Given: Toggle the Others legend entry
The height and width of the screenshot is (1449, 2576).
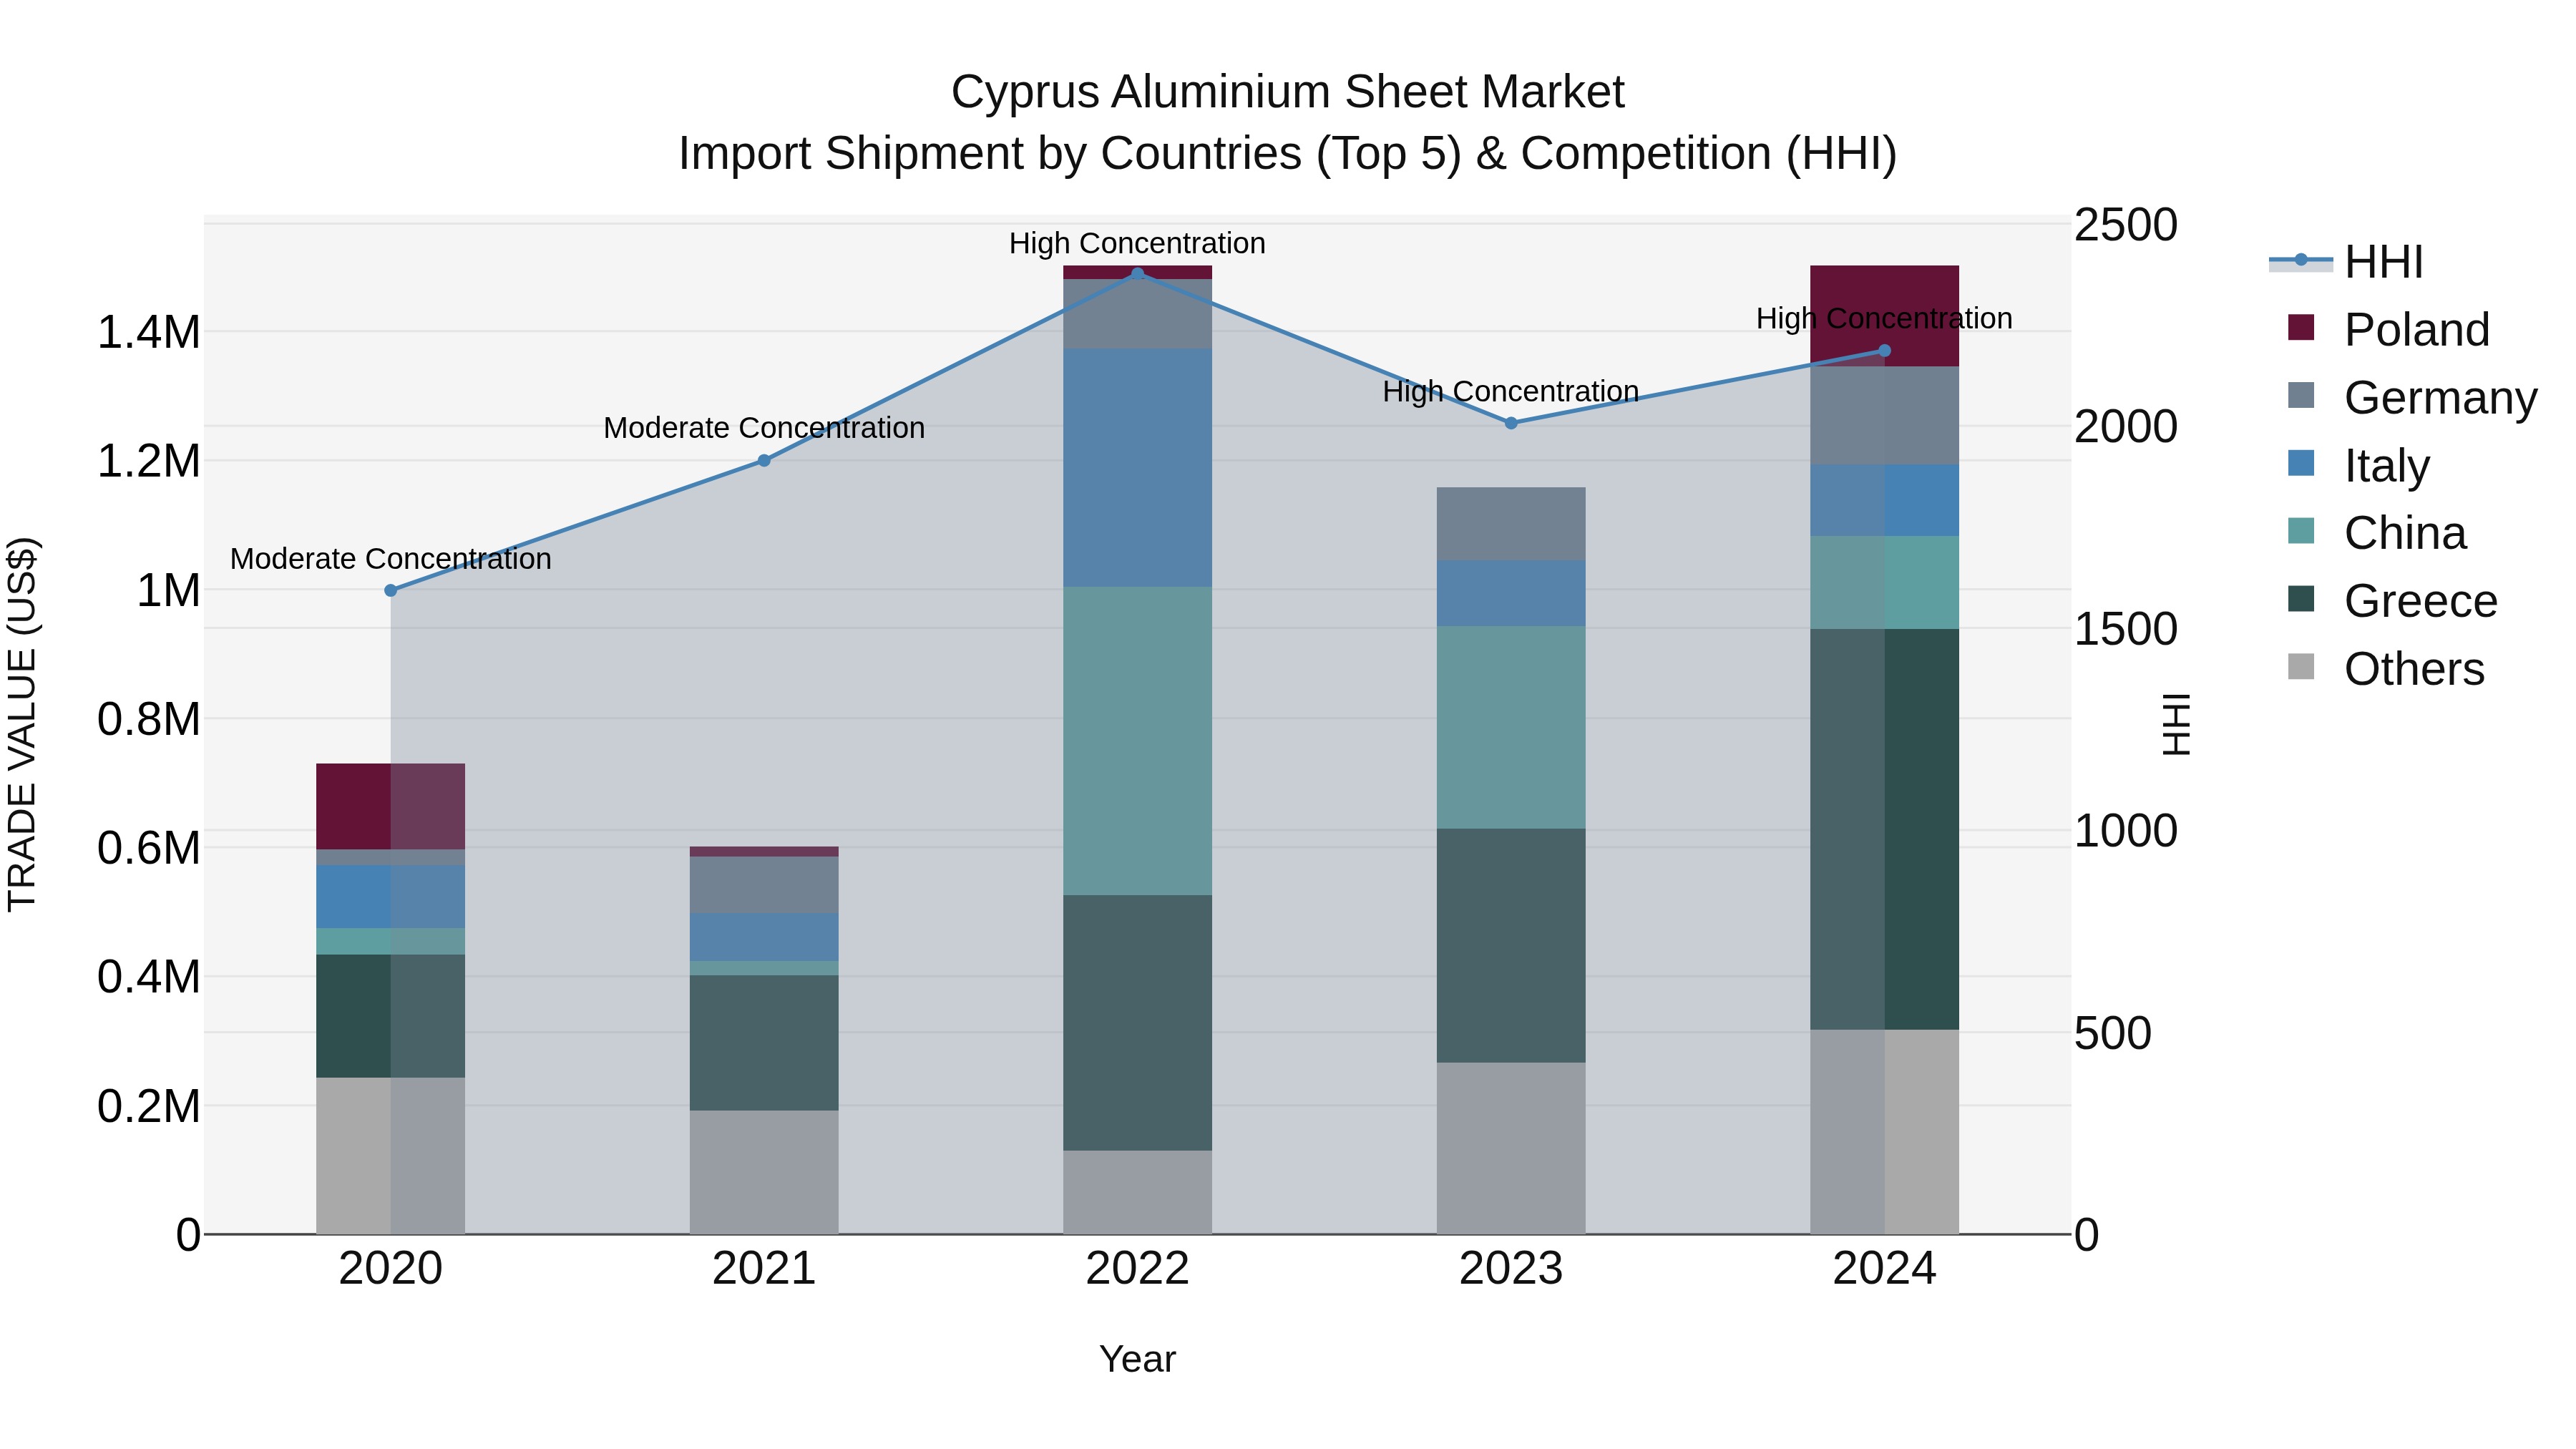Looking at the screenshot, I should 2386,668.
